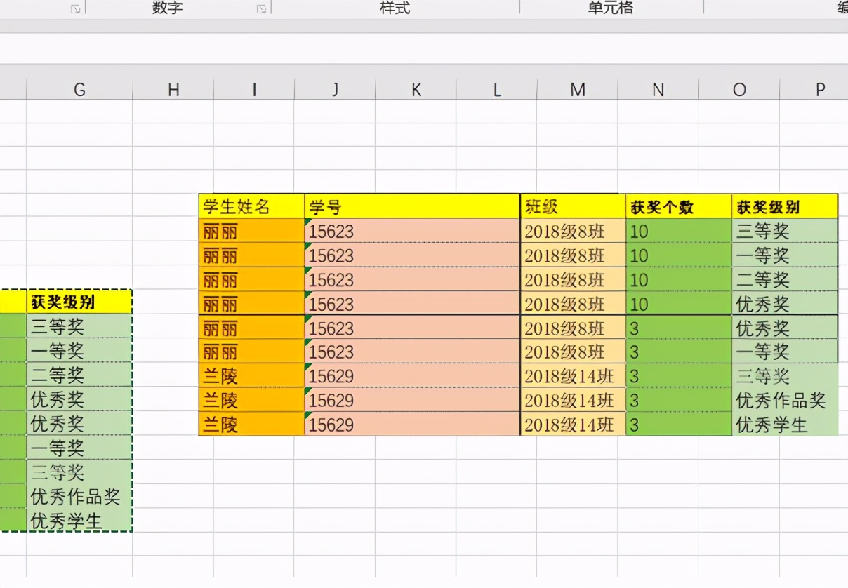Select column I header

tap(254, 89)
